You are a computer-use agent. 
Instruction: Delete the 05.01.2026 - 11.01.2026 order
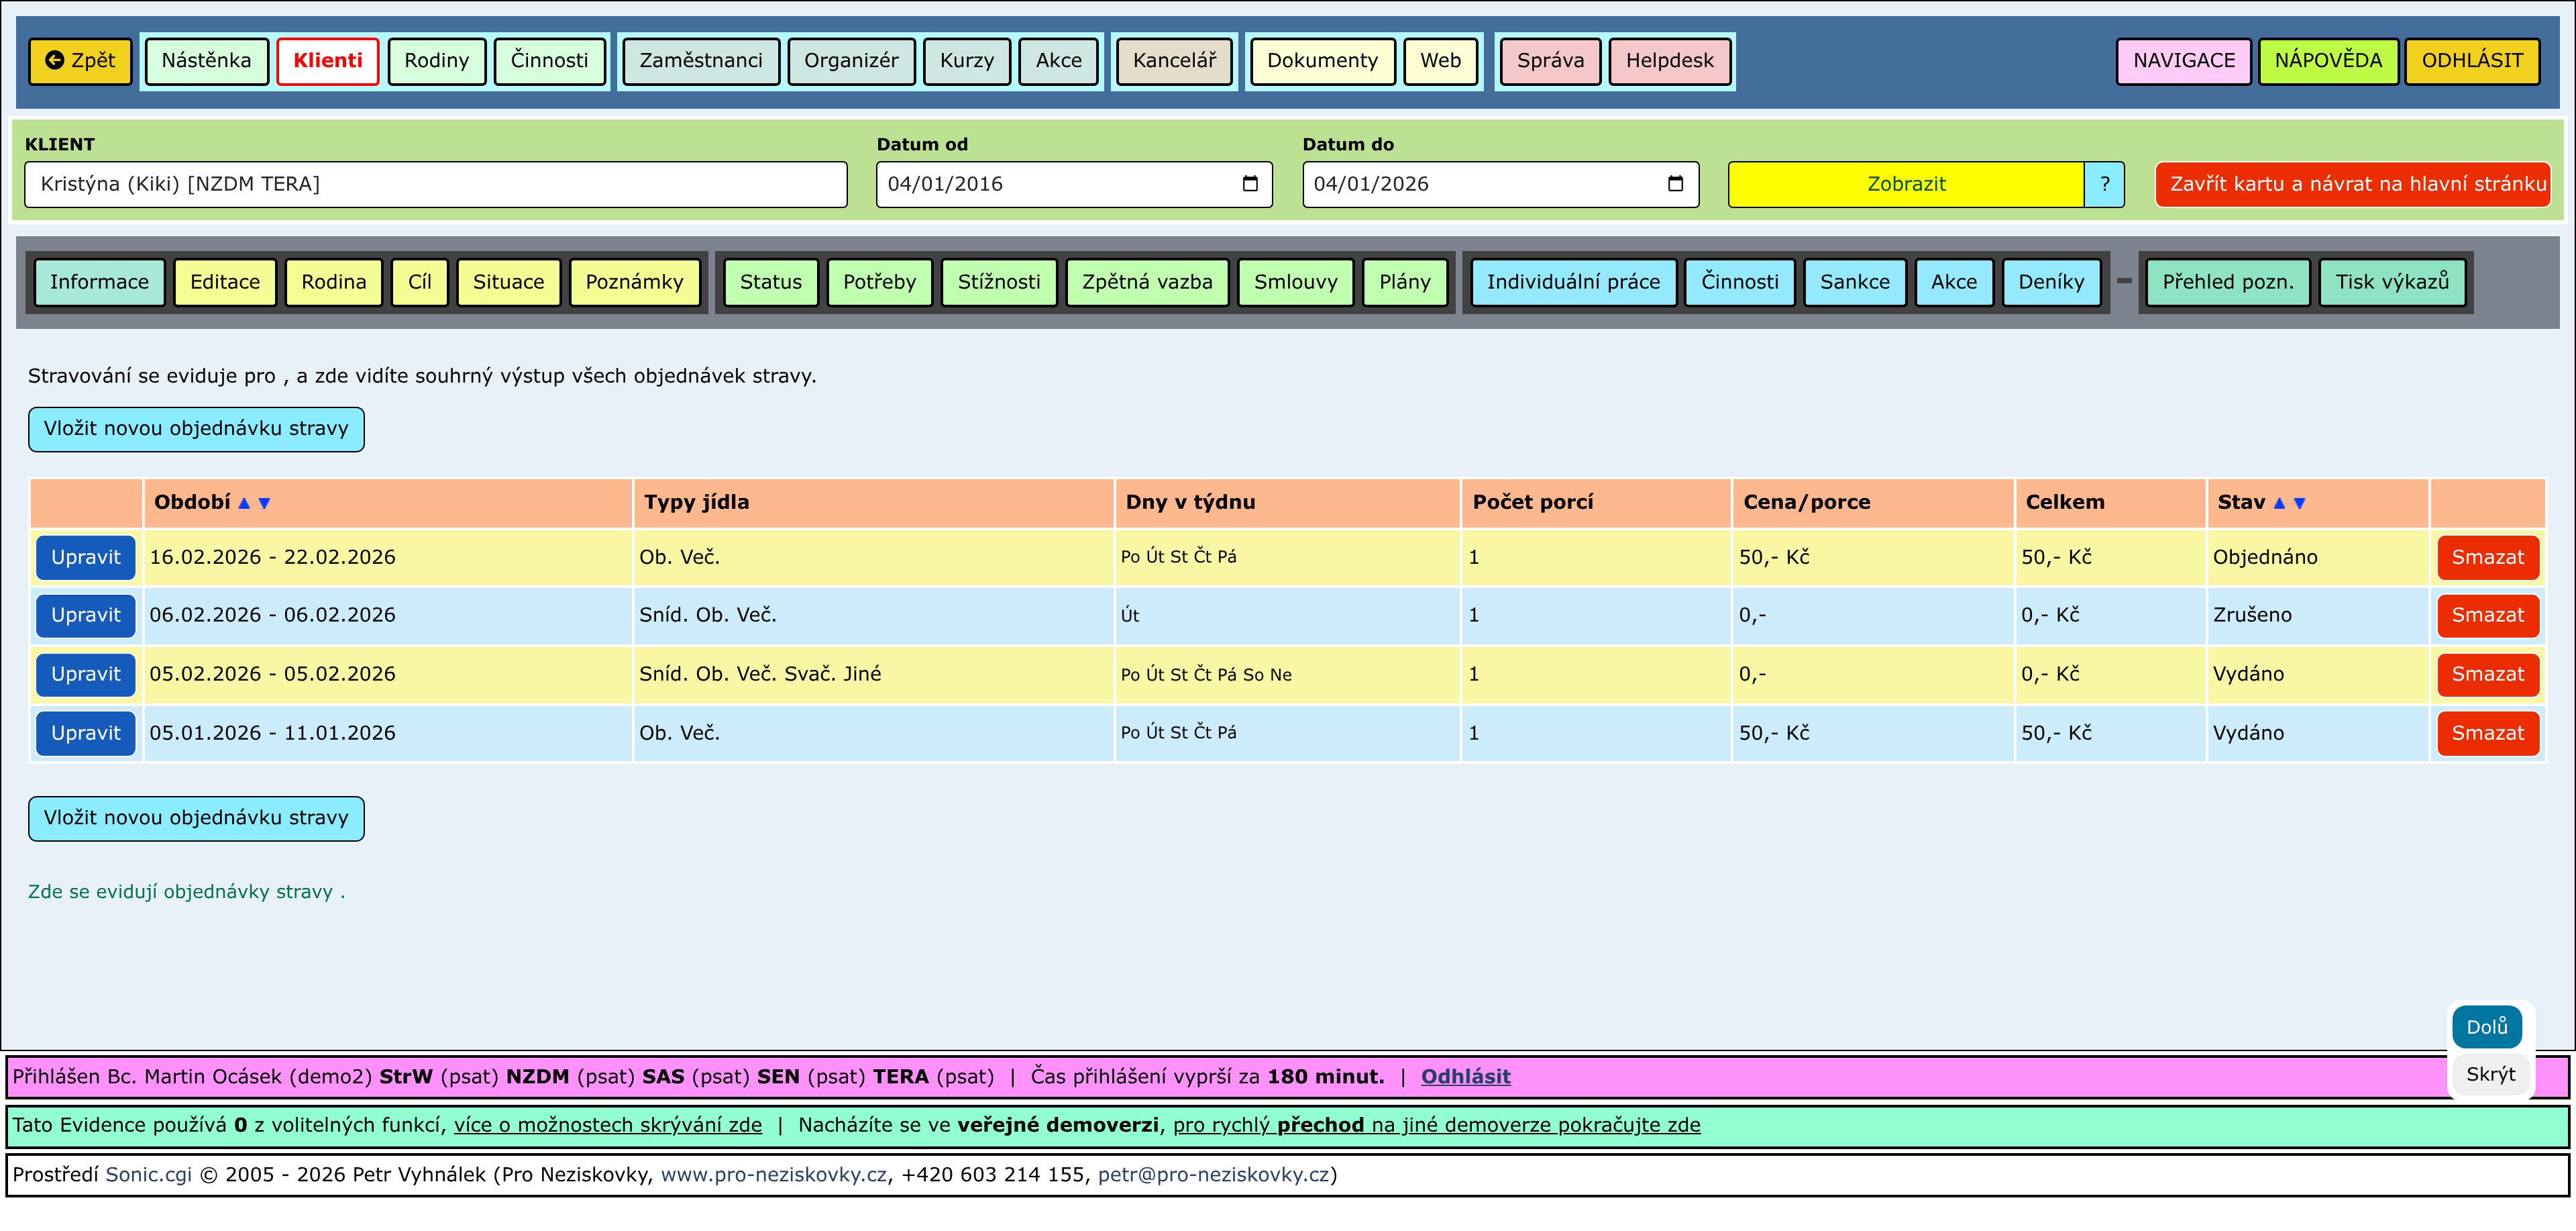(2488, 734)
